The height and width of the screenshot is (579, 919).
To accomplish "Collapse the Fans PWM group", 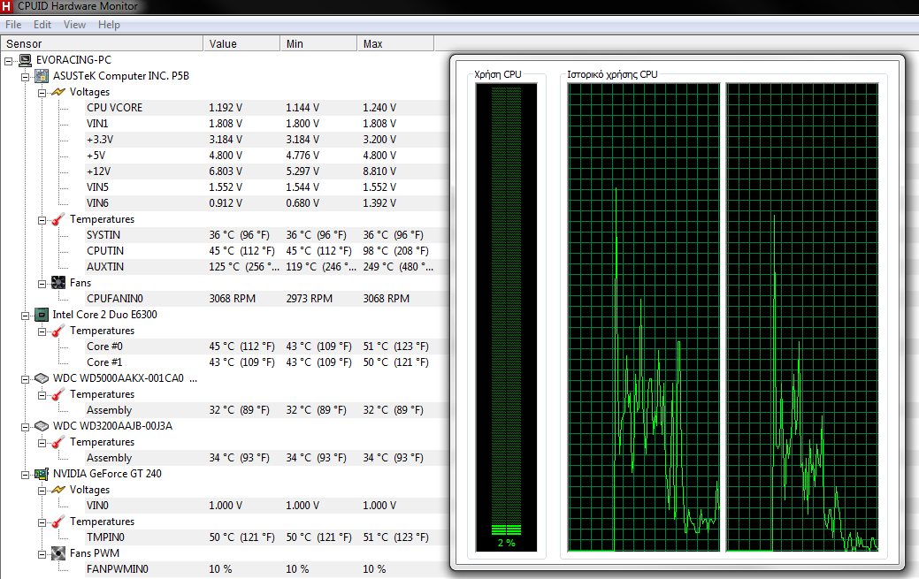I will click(x=42, y=553).
